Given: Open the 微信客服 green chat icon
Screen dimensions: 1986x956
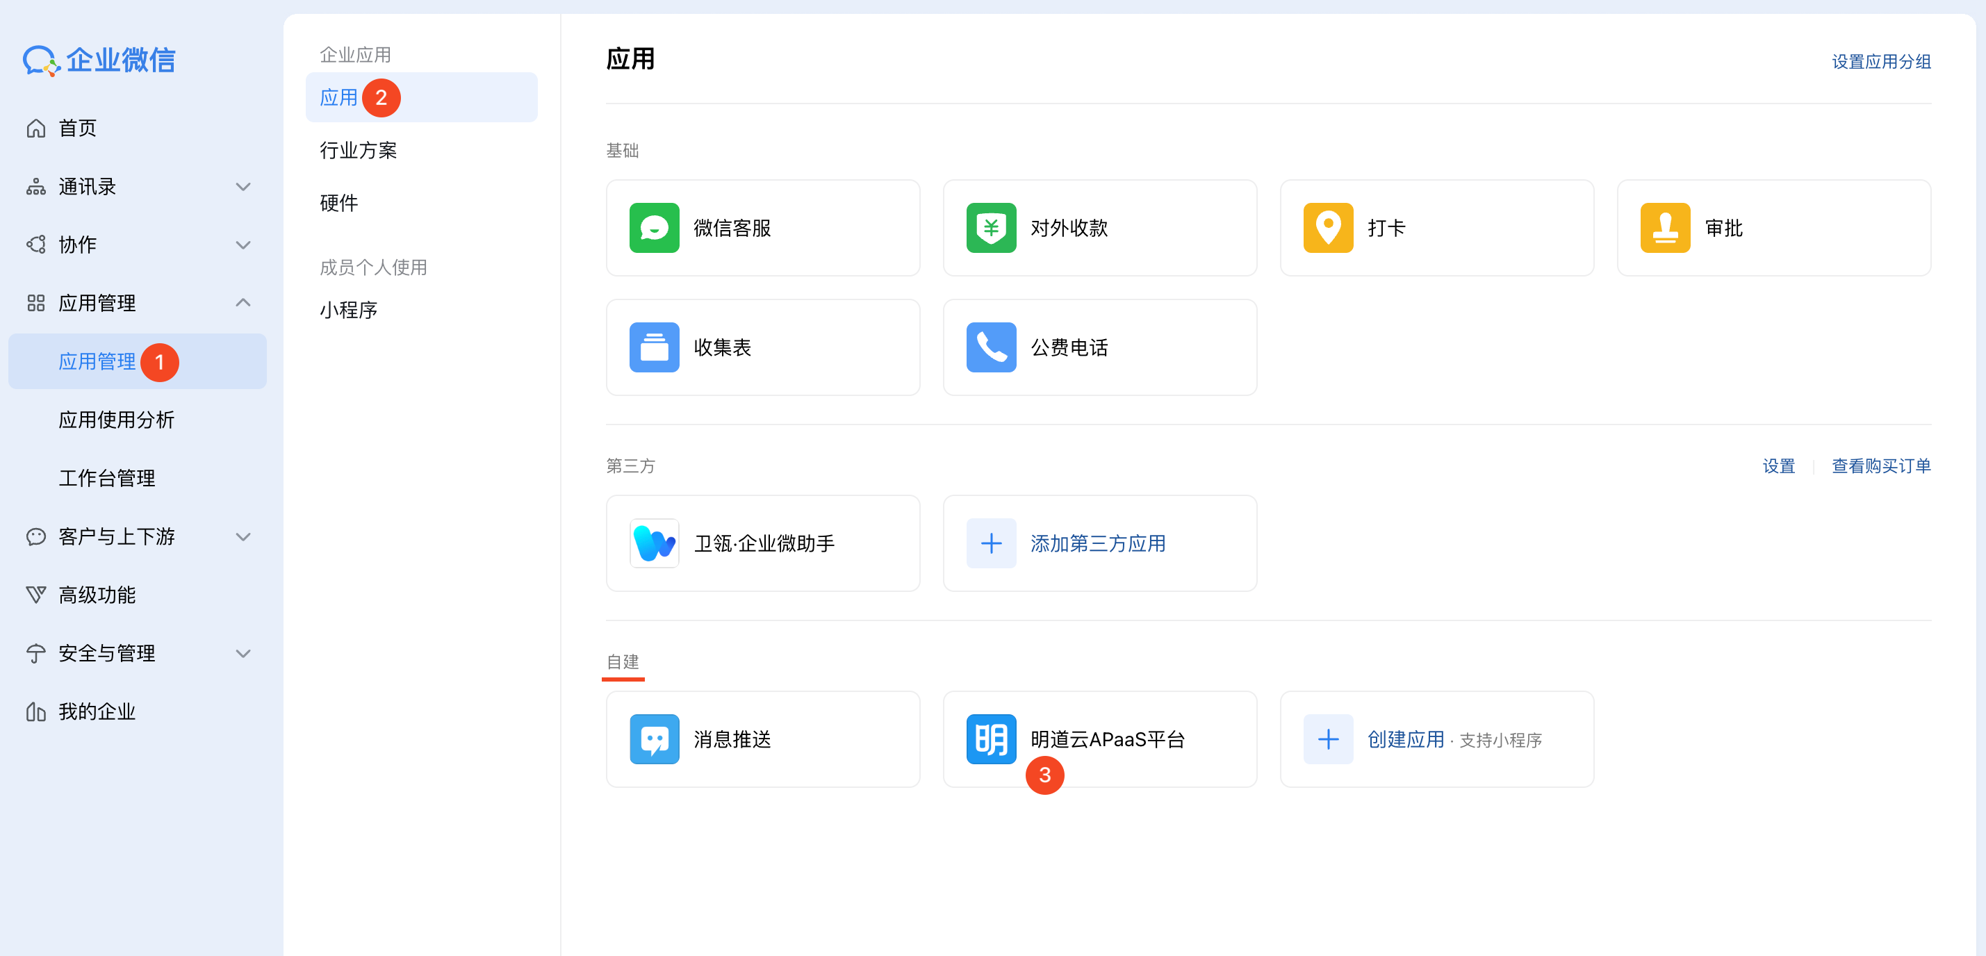Looking at the screenshot, I should pyautogui.click(x=654, y=228).
